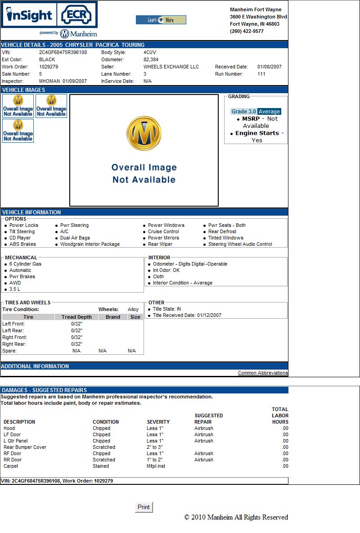Click the Manheim copyright notice
The image size is (360, 533).
coord(236,517)
